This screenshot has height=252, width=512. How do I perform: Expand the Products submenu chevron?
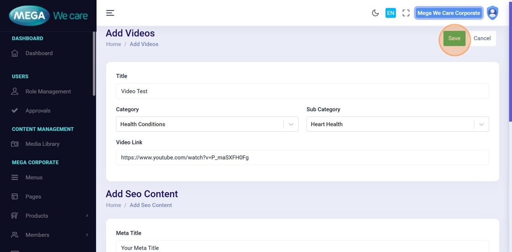point(87,216)
